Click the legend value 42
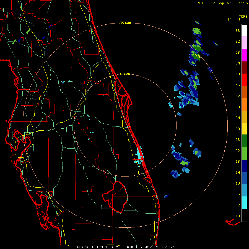This screenshot has width=249, height=249. coord(238,96)
